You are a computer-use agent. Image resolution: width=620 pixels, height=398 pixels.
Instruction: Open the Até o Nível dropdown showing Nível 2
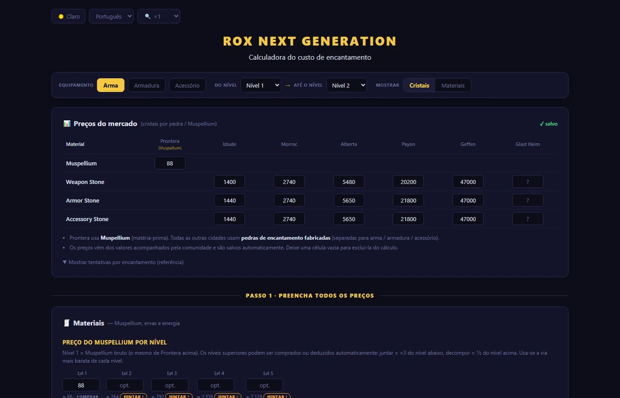[x=347, y=85]
